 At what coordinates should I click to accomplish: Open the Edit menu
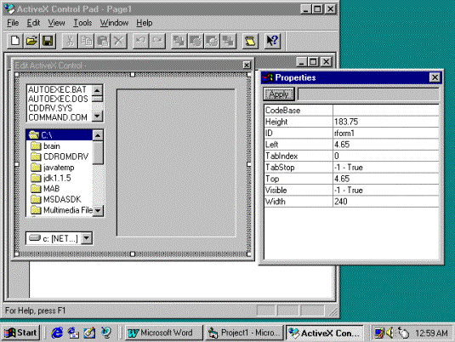(x=33, y=23)
